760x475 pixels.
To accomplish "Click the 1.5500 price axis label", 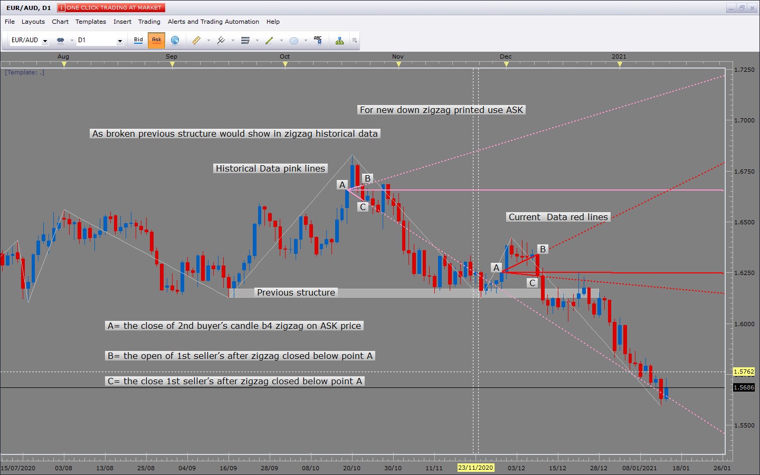I will click(x=744, y=425).
